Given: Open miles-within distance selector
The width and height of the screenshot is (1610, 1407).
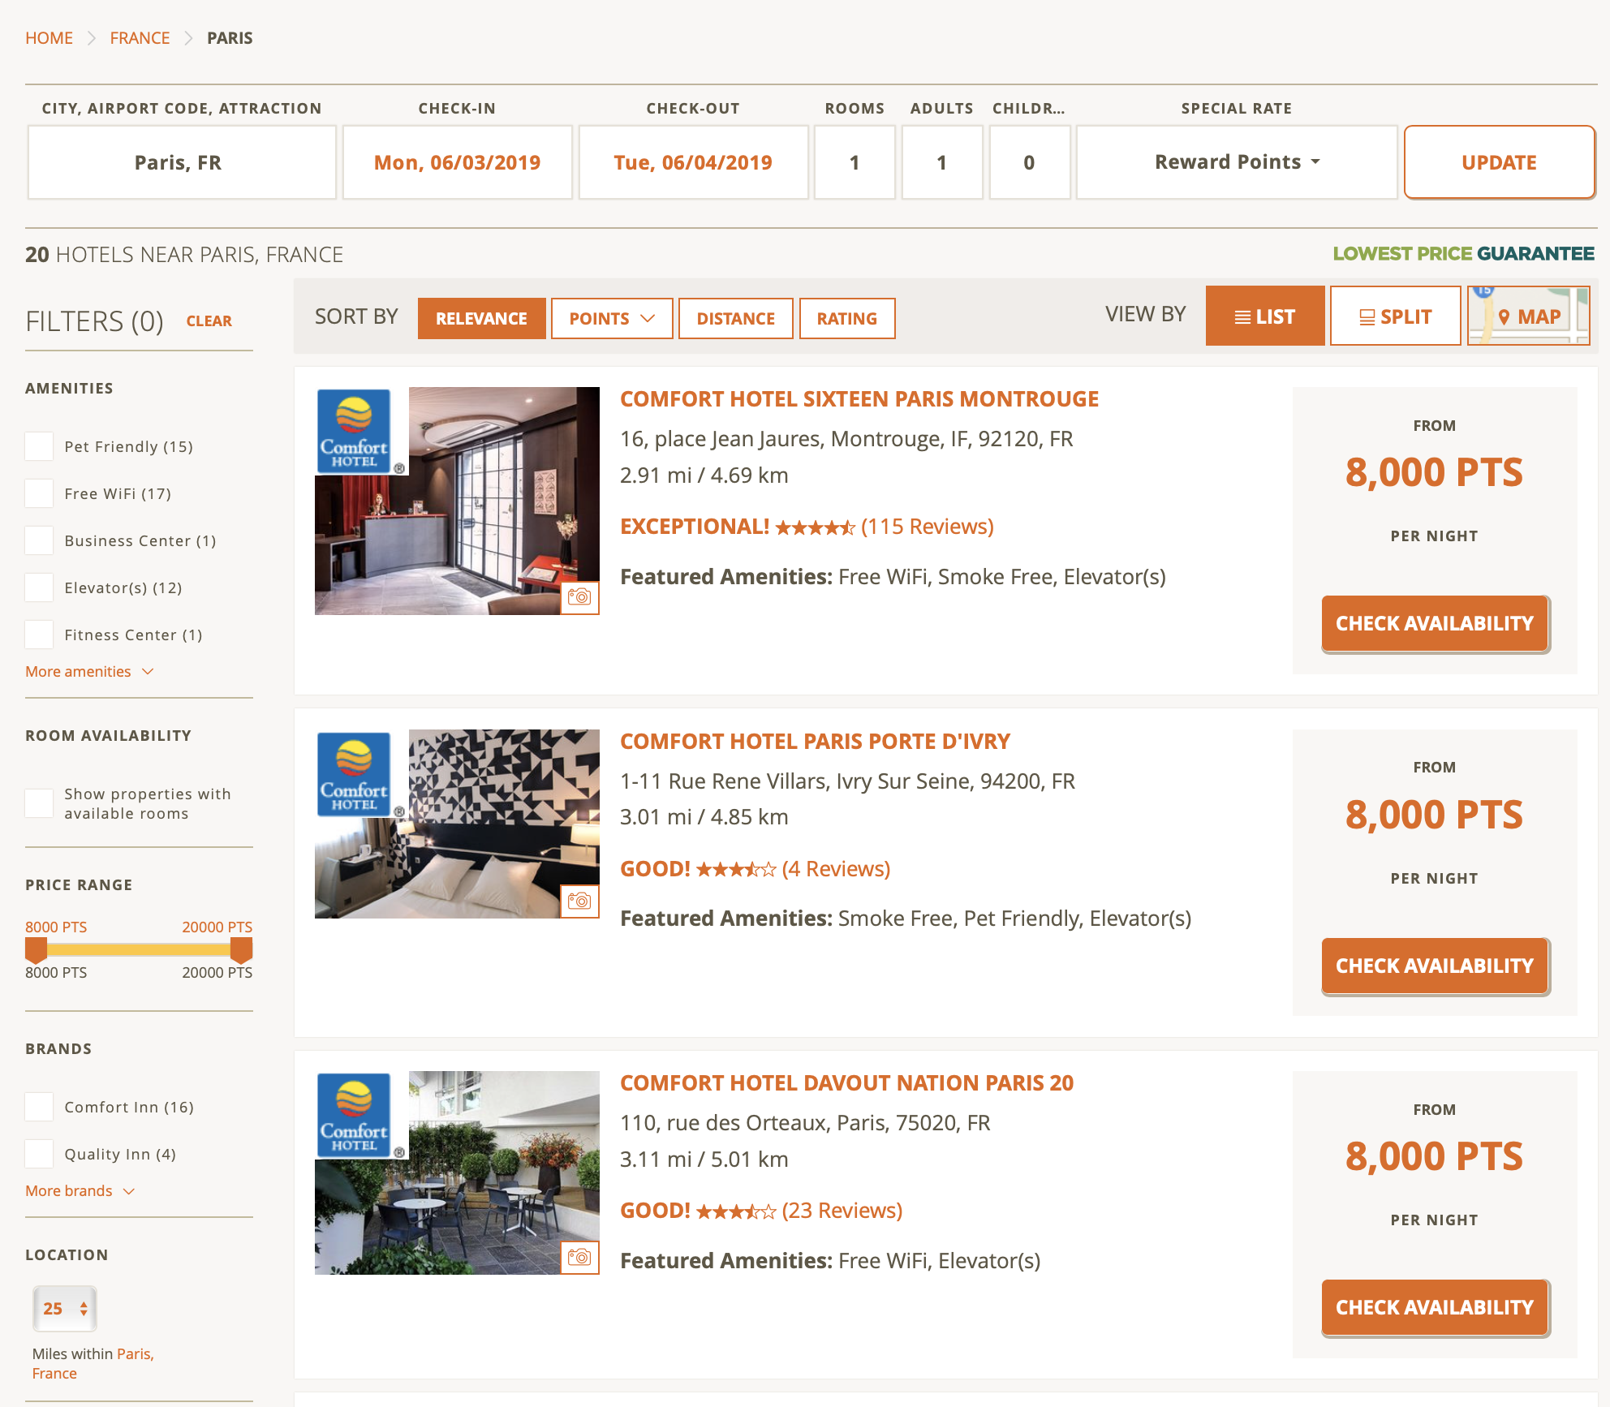Looking at the screenshot, I should (65, 1308).
